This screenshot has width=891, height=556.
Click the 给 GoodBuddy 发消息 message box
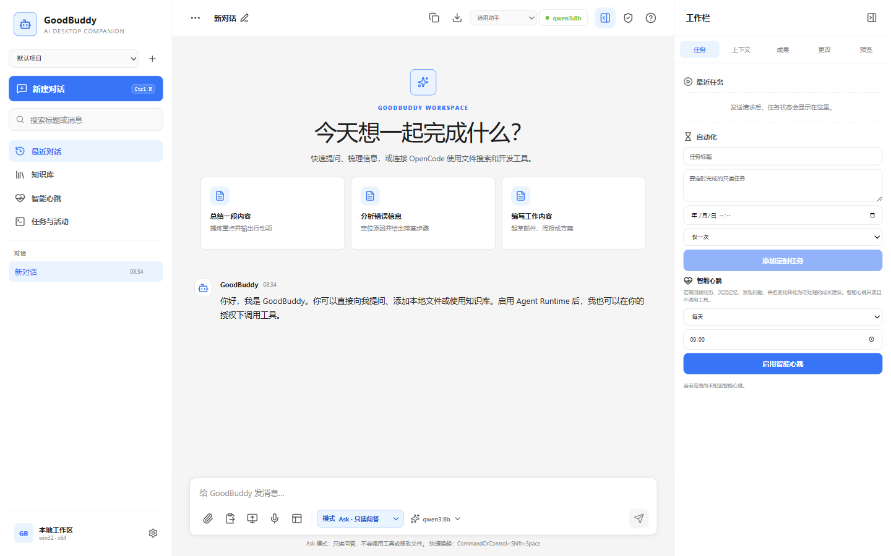pyautogui.click(x=423, y=493)
